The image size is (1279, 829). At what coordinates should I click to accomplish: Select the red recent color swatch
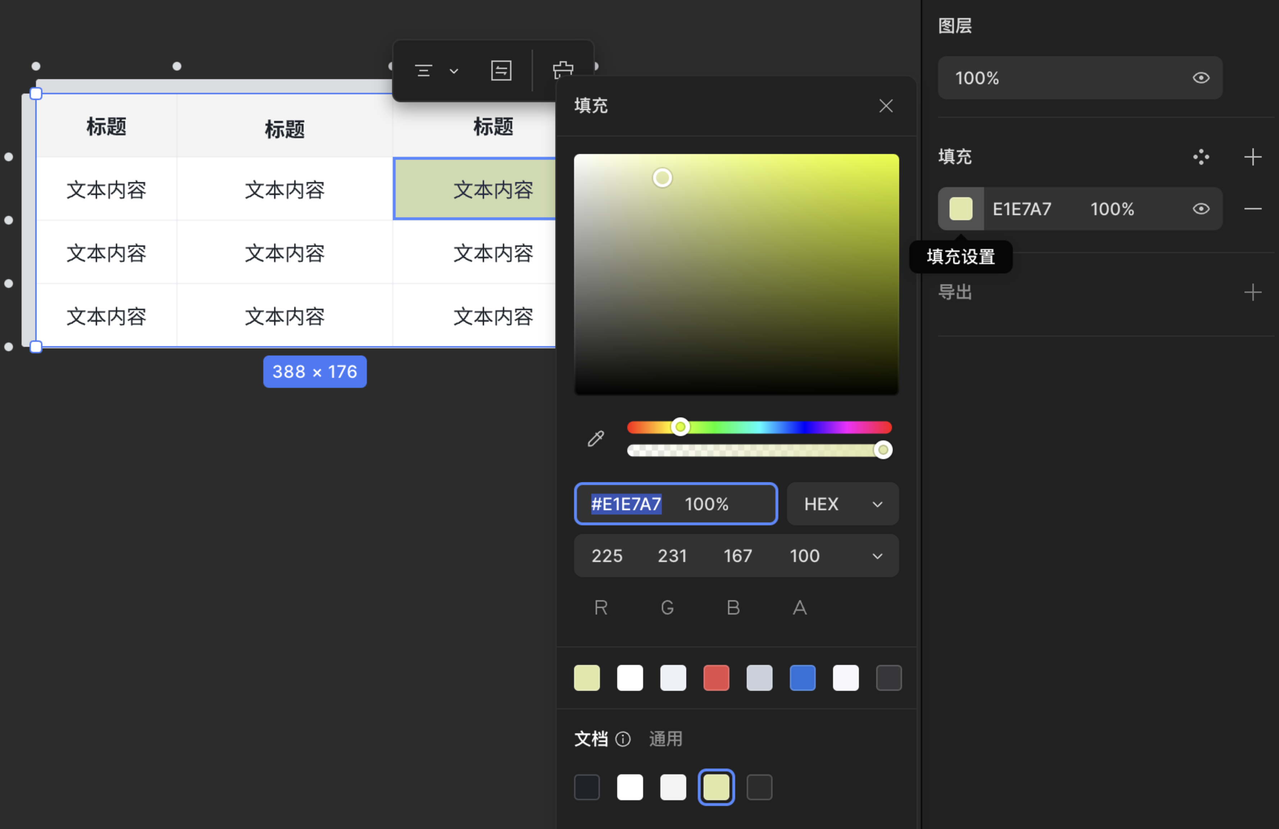(716, 678)
